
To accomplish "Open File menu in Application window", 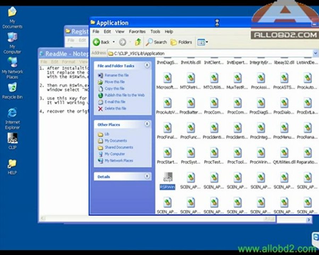I will pos(96,32).
